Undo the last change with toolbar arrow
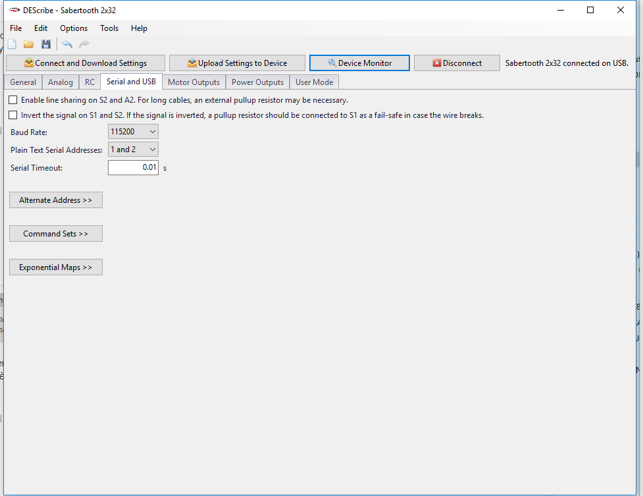 67,44
